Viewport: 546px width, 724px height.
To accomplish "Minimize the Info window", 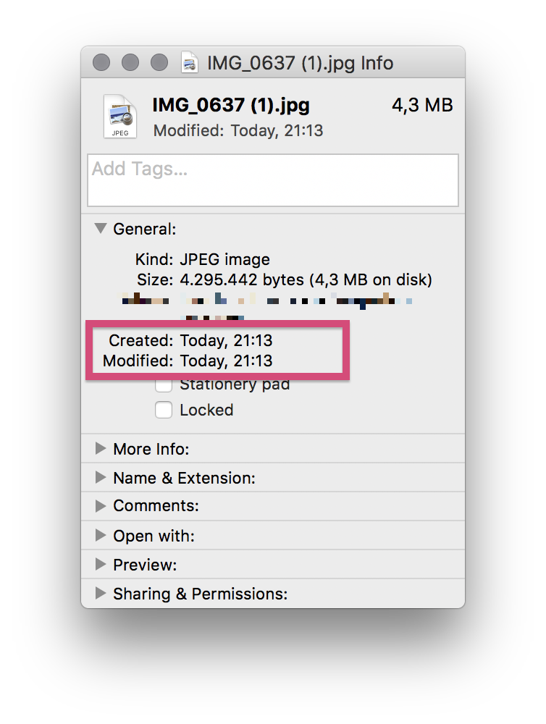I will 130,63.
